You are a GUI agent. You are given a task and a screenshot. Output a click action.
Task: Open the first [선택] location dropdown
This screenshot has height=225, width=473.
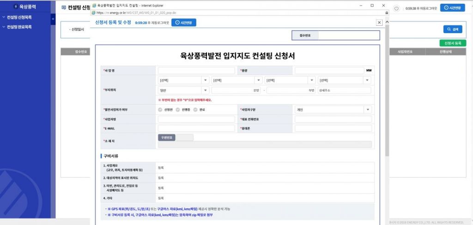(x=183, y=80)
